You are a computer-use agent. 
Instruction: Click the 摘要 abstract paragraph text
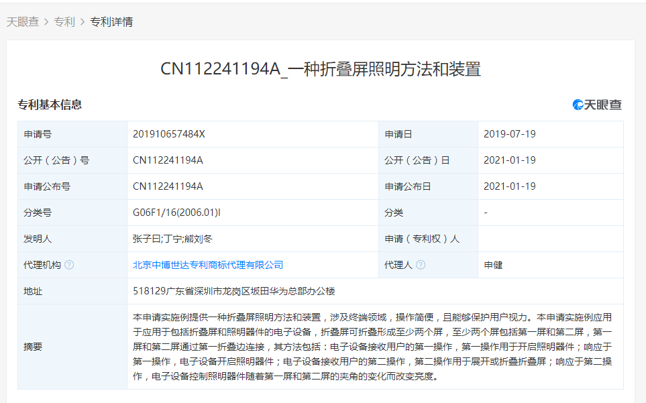pos(372,347)
